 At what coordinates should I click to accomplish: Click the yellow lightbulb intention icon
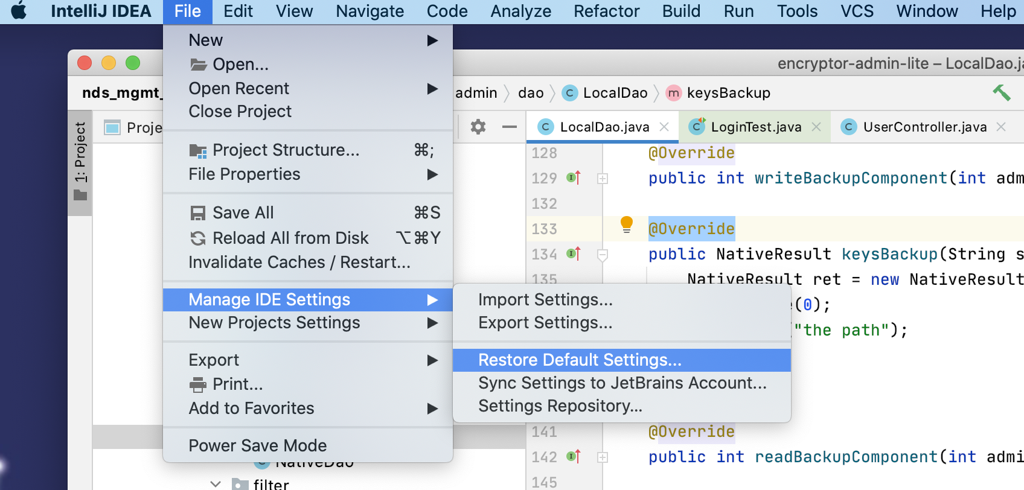(626, 224)
